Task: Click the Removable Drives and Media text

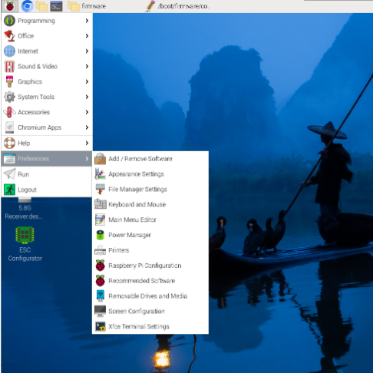Action: pyautogui.click(x=148, y=296)
